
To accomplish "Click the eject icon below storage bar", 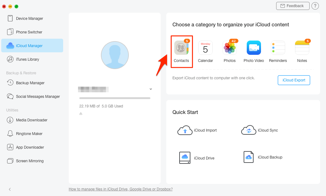I will [81, 113].
